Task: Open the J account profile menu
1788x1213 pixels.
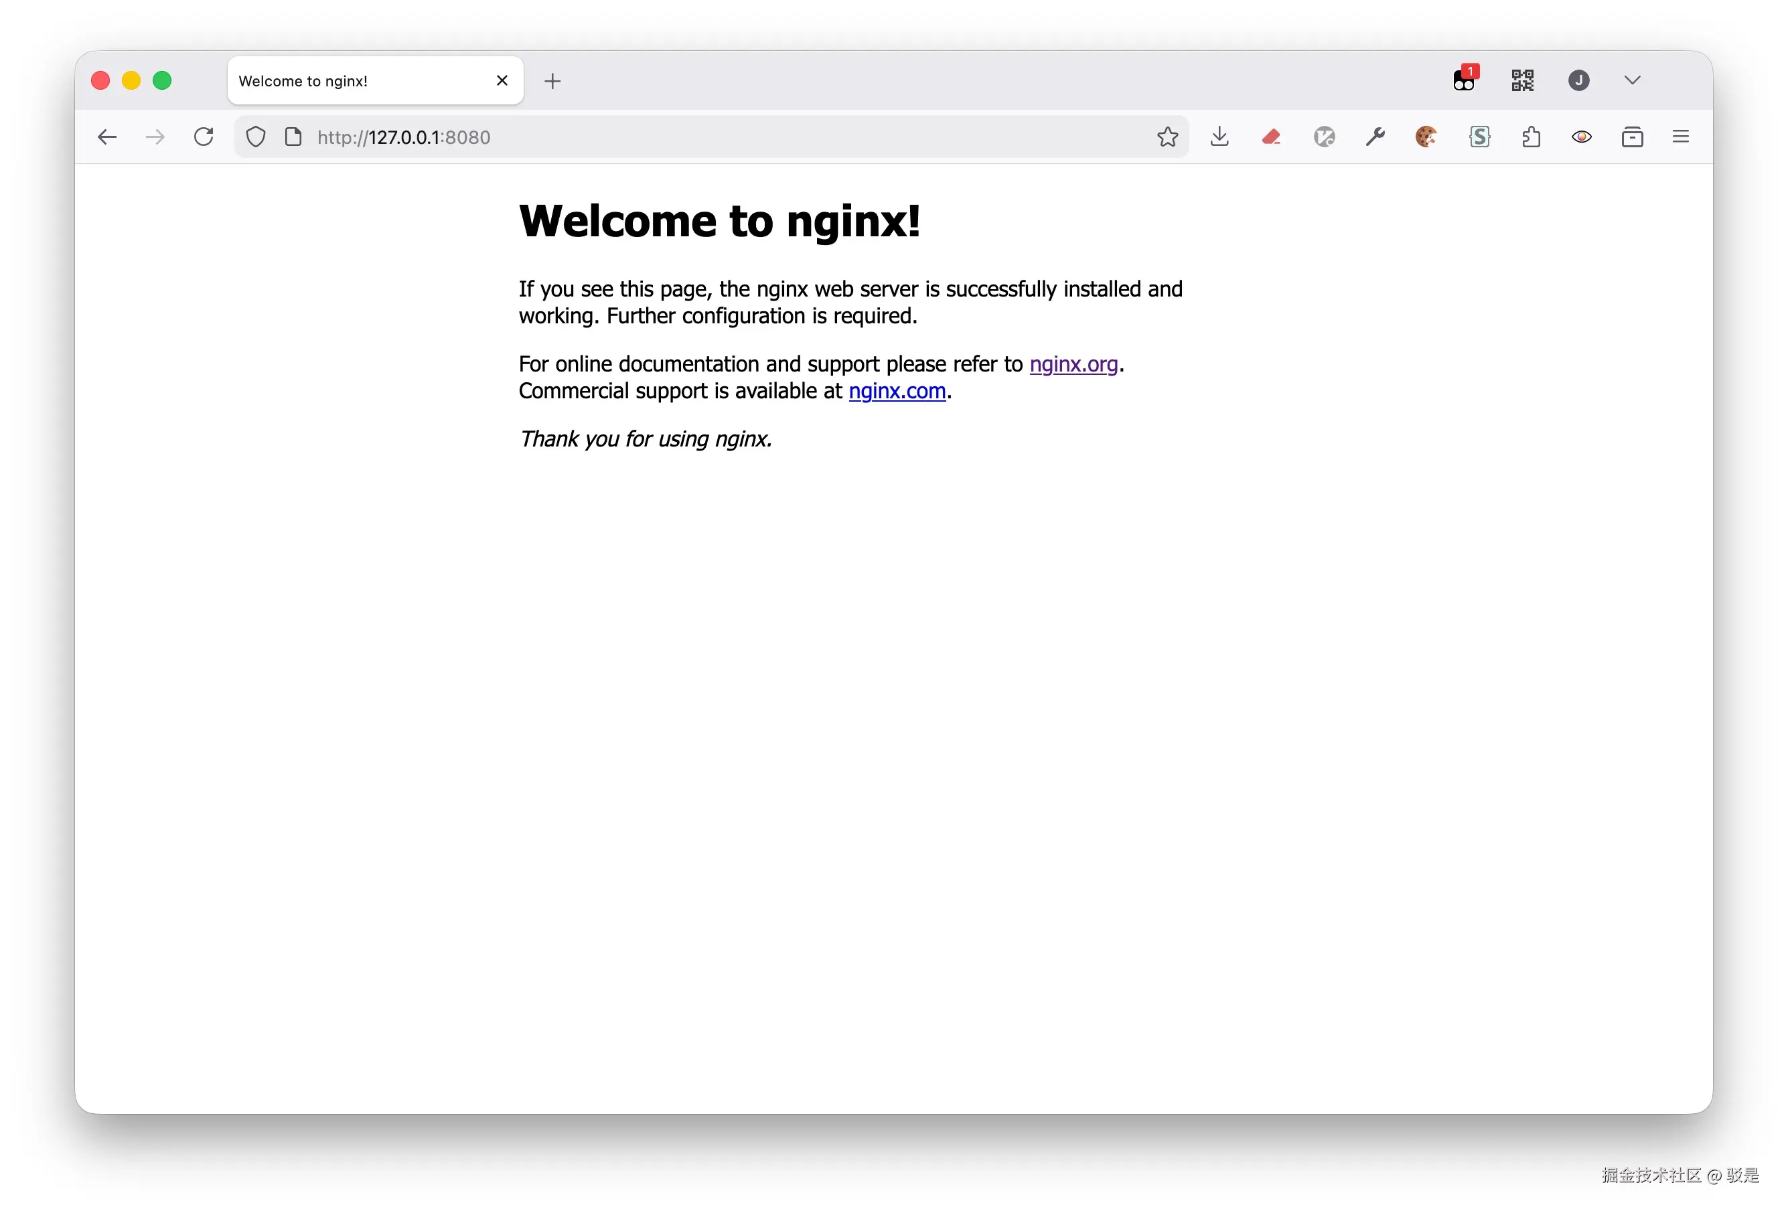Action: pos(1579,80)
